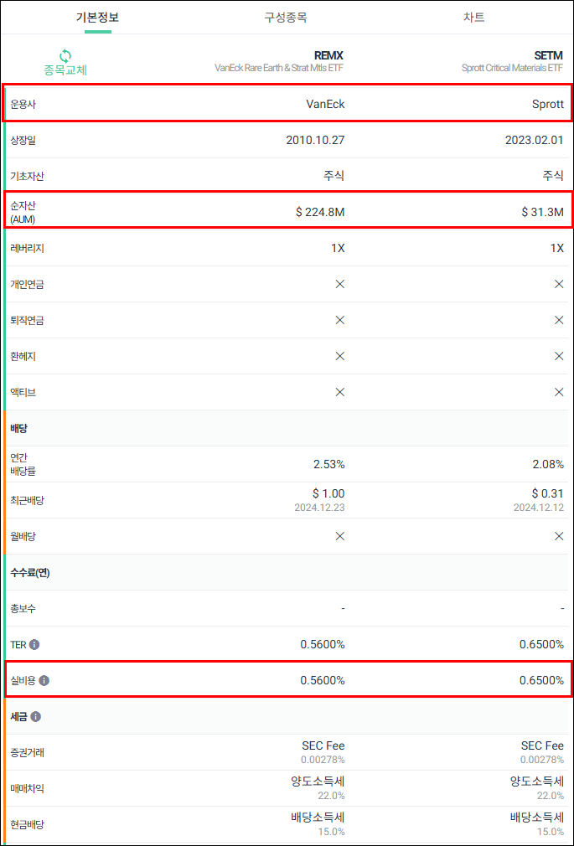Image resolution: width=574 pixels, height=846 pixels.
Task: Switch to the 구성종목 tab
Action: point(286,17)
